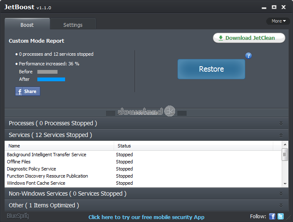The image size is (293, 222).
Task: Select the Offline Files row
Action: [143, 162]
